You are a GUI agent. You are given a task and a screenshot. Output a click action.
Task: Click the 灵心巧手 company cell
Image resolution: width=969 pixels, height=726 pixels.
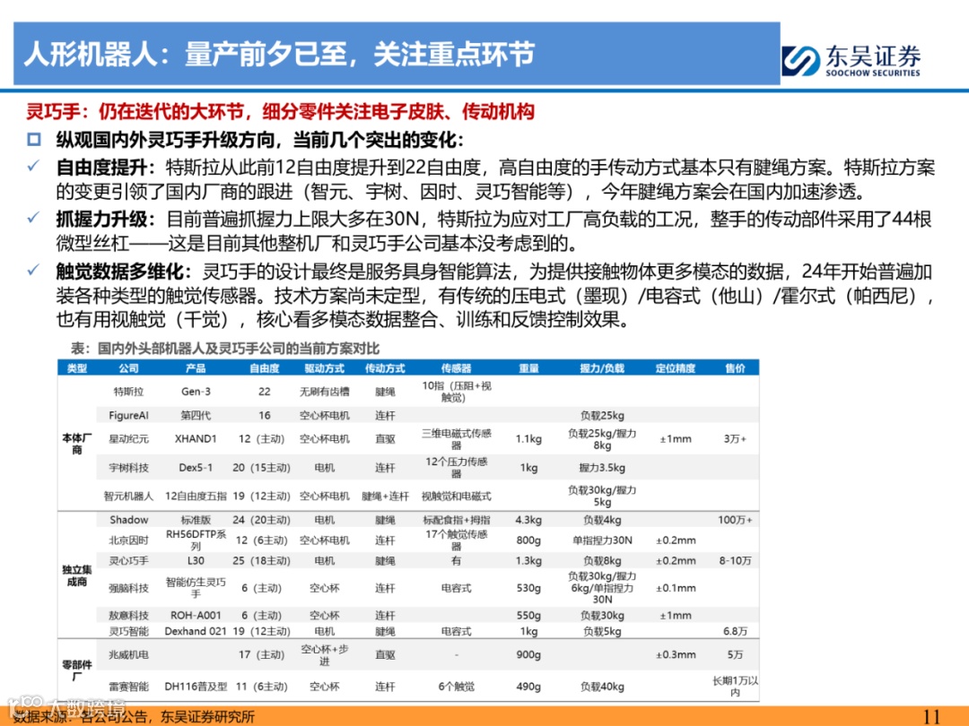click(x=128, y=560)
